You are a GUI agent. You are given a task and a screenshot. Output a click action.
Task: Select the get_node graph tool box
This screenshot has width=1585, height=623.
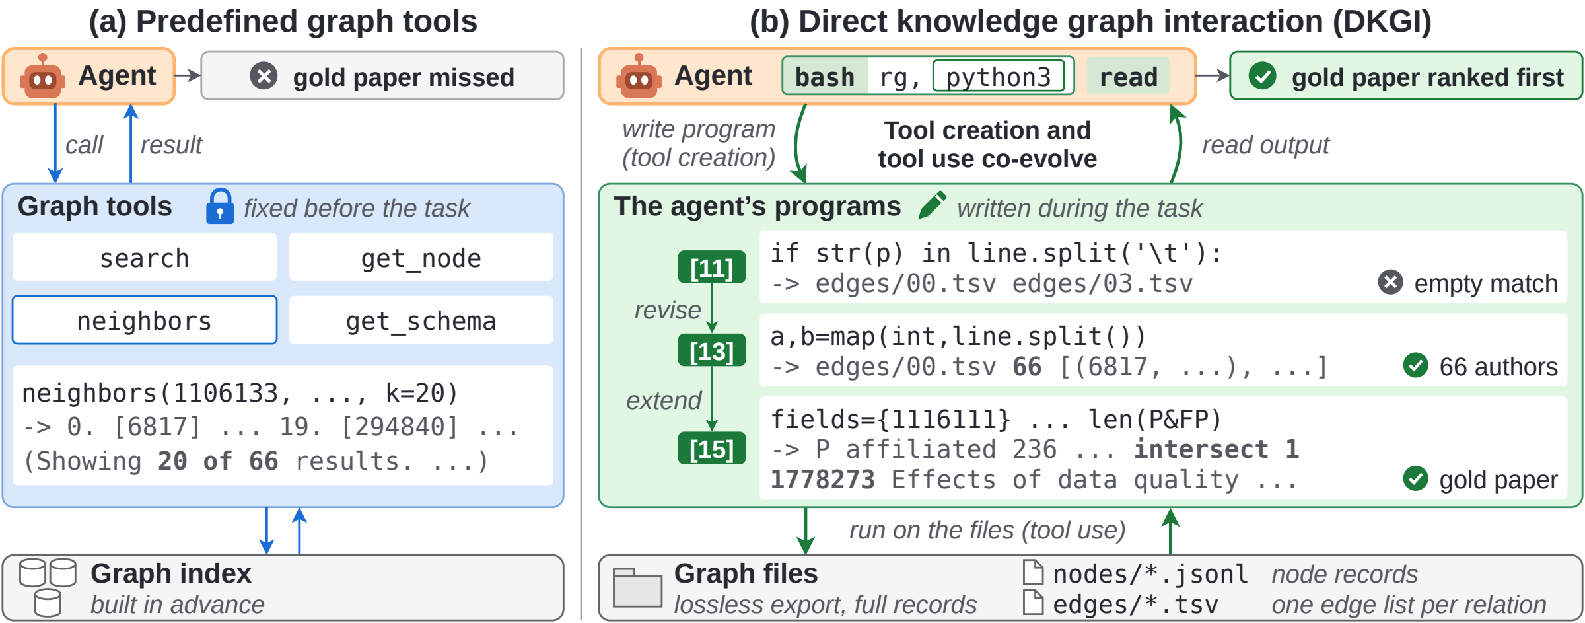(421, 257)
